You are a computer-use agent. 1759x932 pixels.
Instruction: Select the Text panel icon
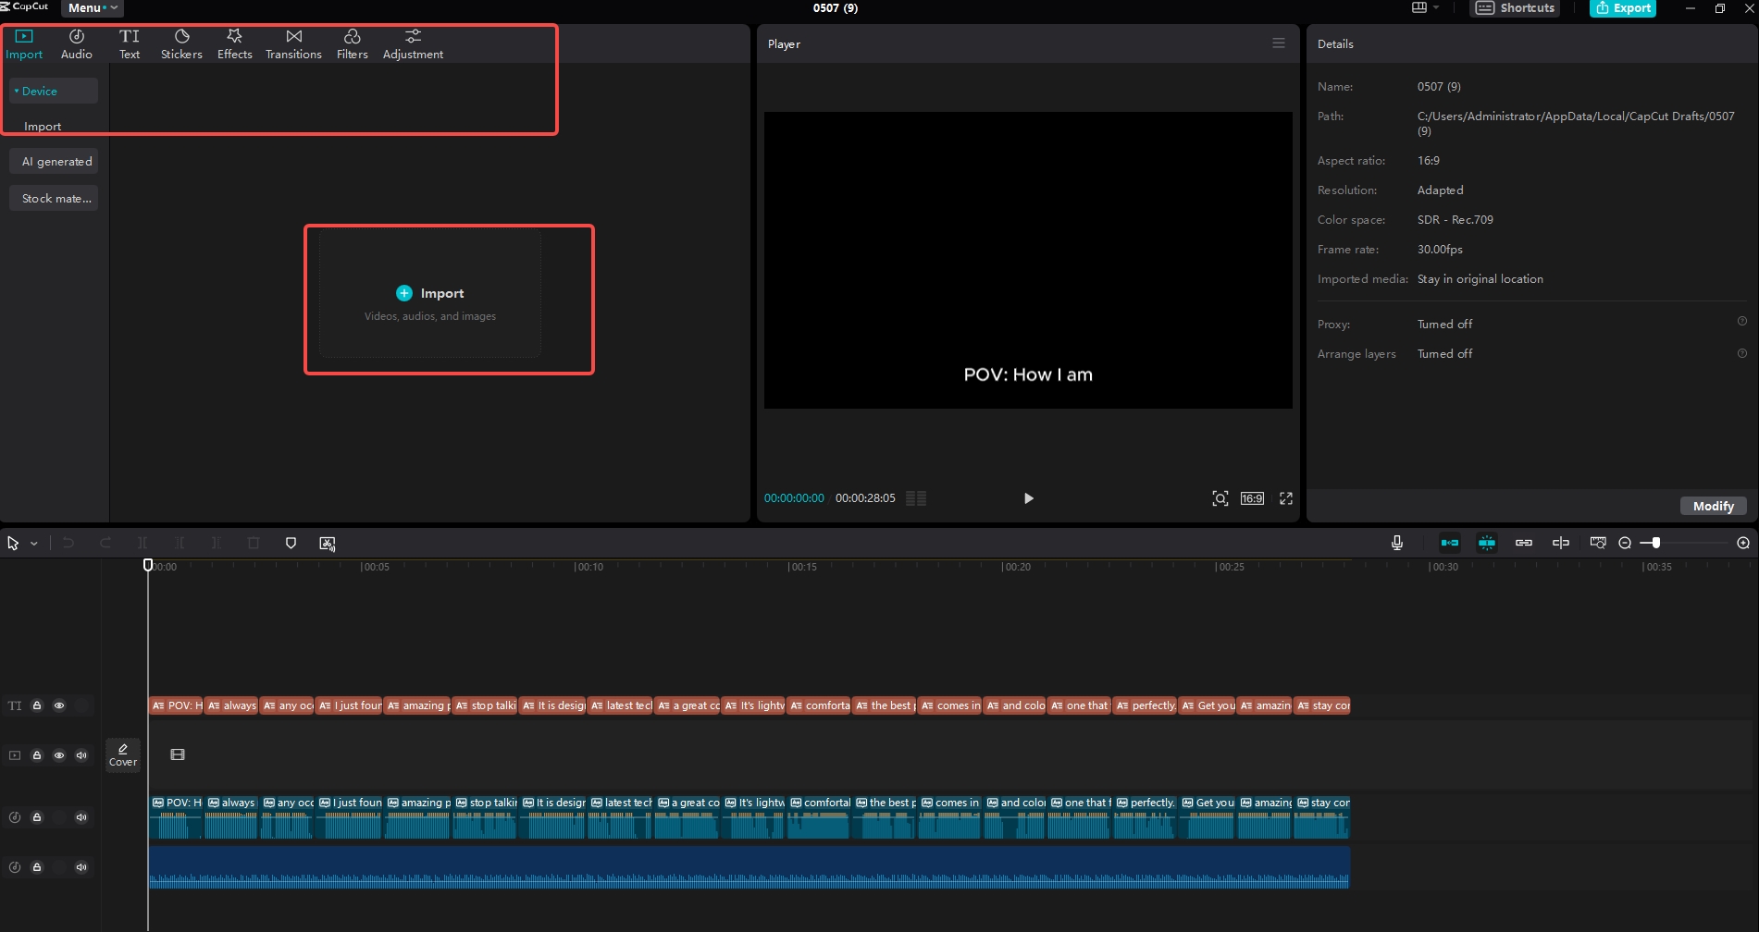[130, 43]
